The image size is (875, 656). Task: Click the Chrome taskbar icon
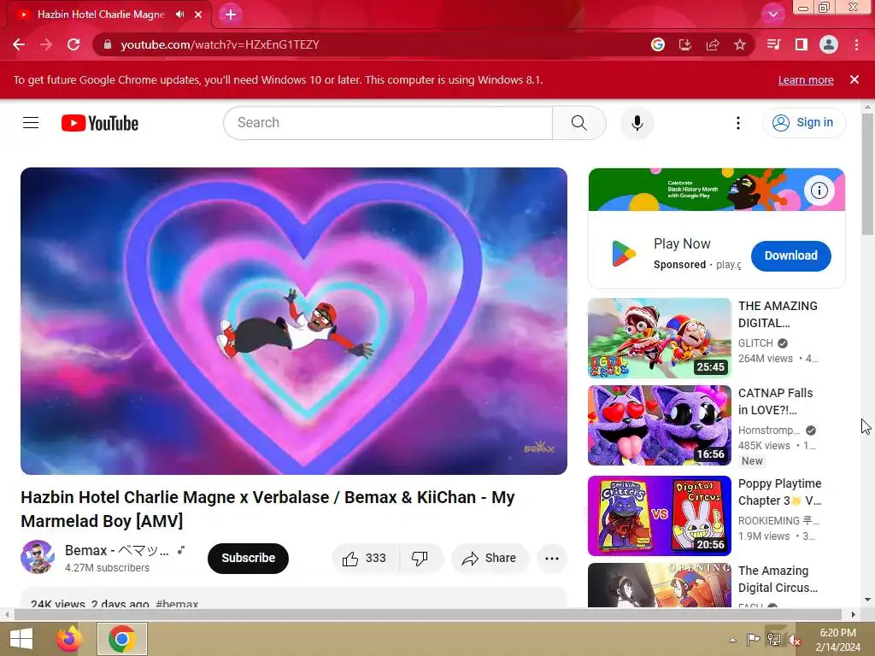pos(122,639)
